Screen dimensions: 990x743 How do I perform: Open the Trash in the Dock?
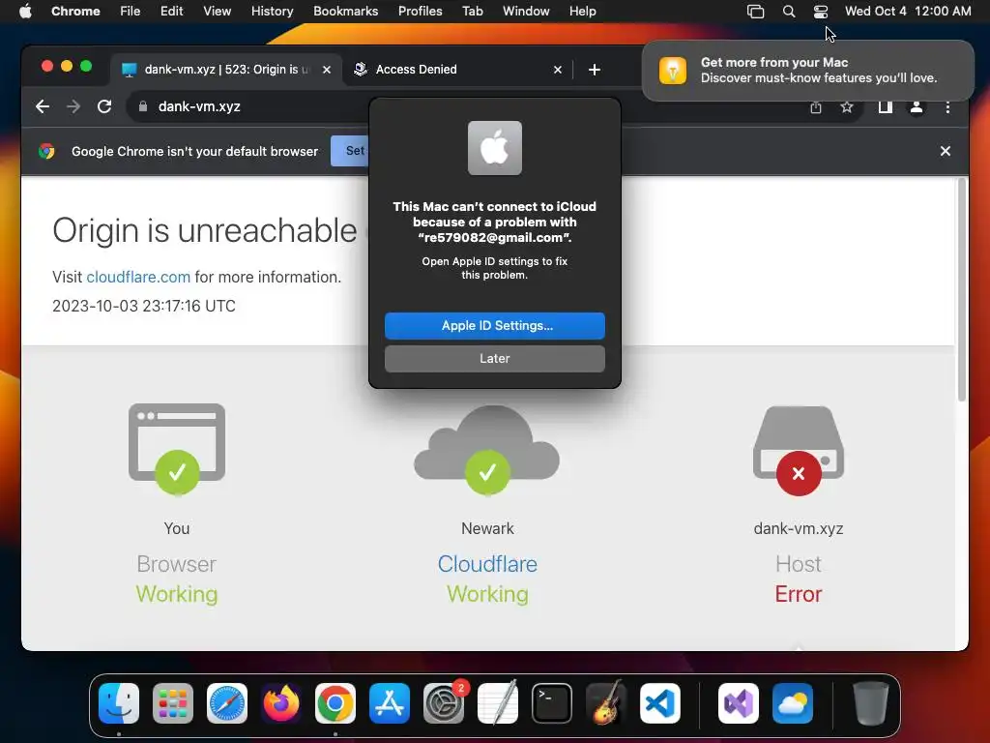[871, 703]
